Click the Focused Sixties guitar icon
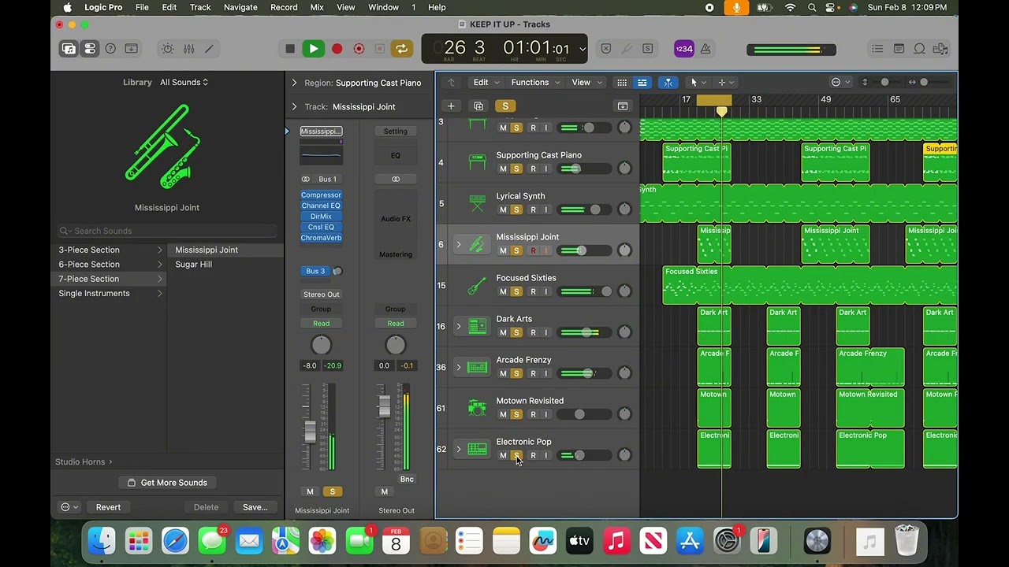This screenshot has width=1009, height=567. [477, 286]
